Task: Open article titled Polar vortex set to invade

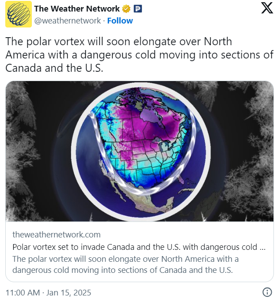Action: click(139, 247)
